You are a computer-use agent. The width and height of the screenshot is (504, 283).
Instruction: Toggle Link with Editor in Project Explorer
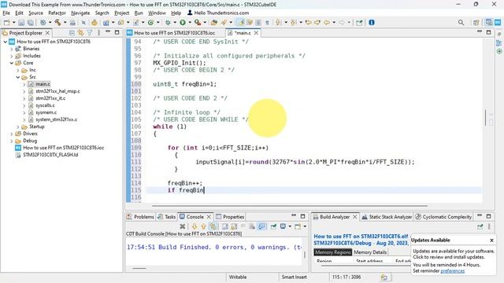coord(80,33)
